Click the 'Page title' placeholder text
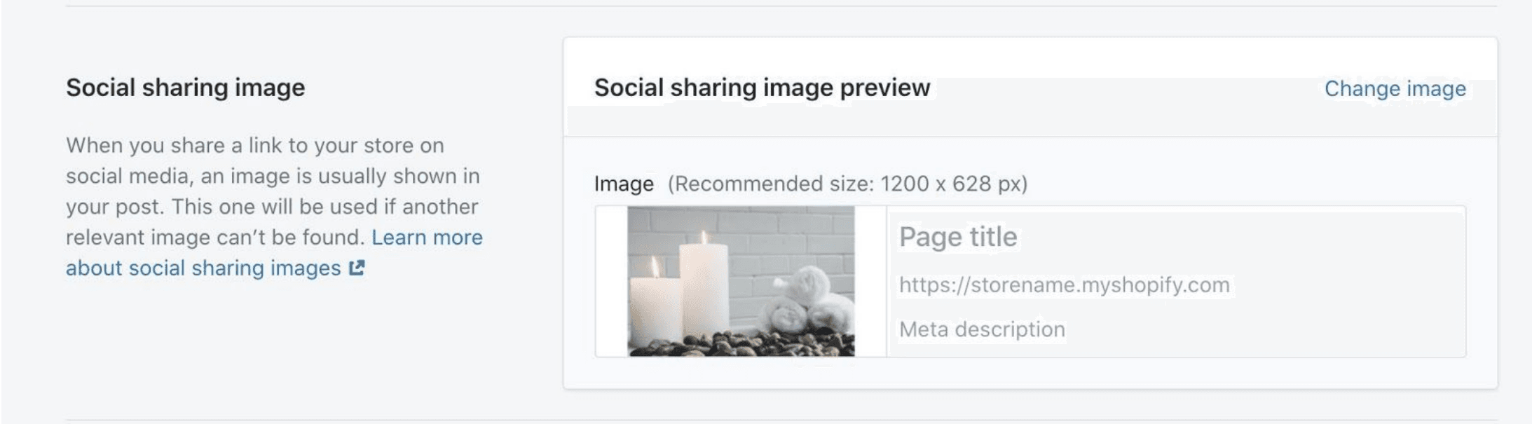This screenshot has height=424, width=1532. [957, 237]
